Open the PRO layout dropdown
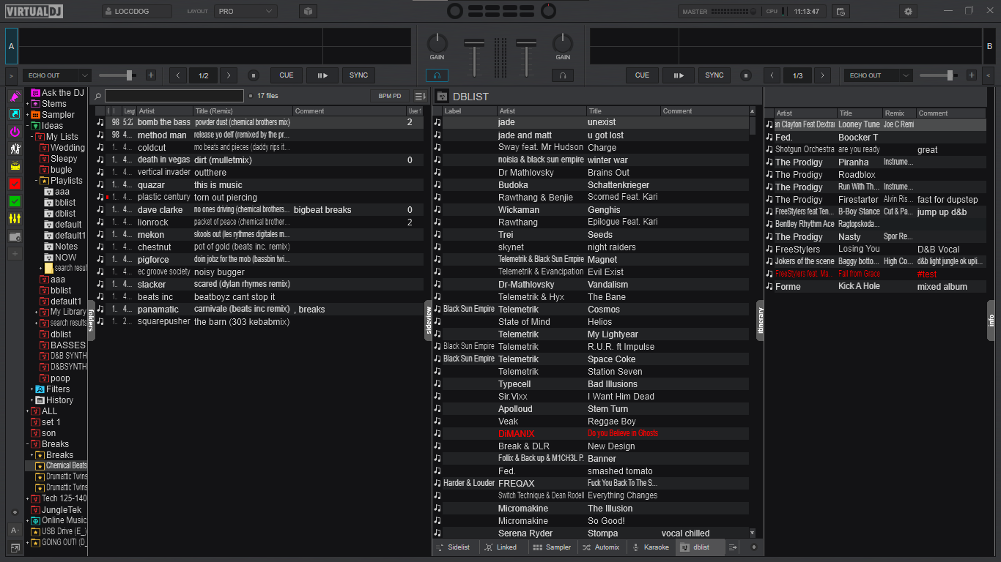Screen dimensions: 1001x562 pyautogui.click(x=245, y=11)
